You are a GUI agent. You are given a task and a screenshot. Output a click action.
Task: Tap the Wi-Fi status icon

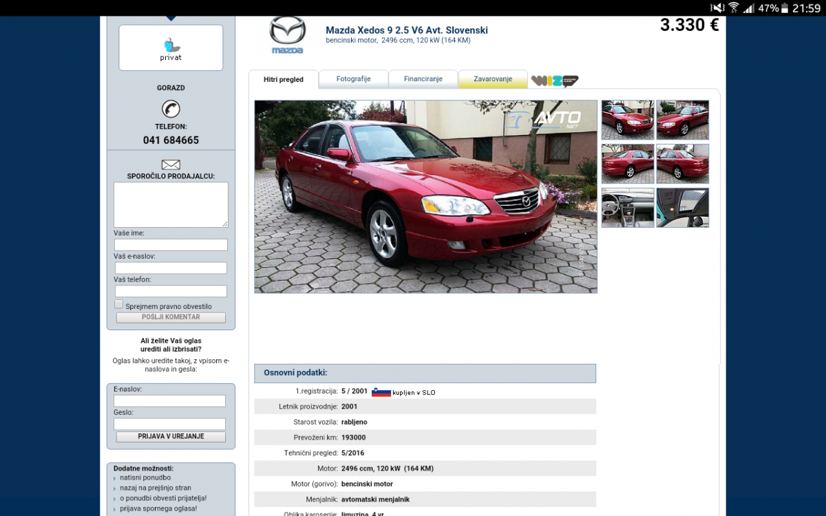(x=734, y=8)
